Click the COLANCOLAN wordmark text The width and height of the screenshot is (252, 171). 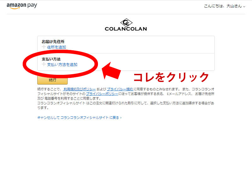pos(126,29)
